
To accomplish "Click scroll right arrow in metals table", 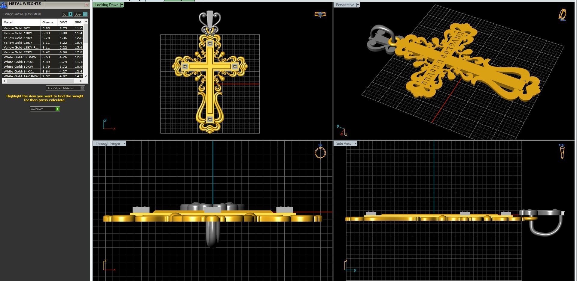I will (x=81, y=81).
